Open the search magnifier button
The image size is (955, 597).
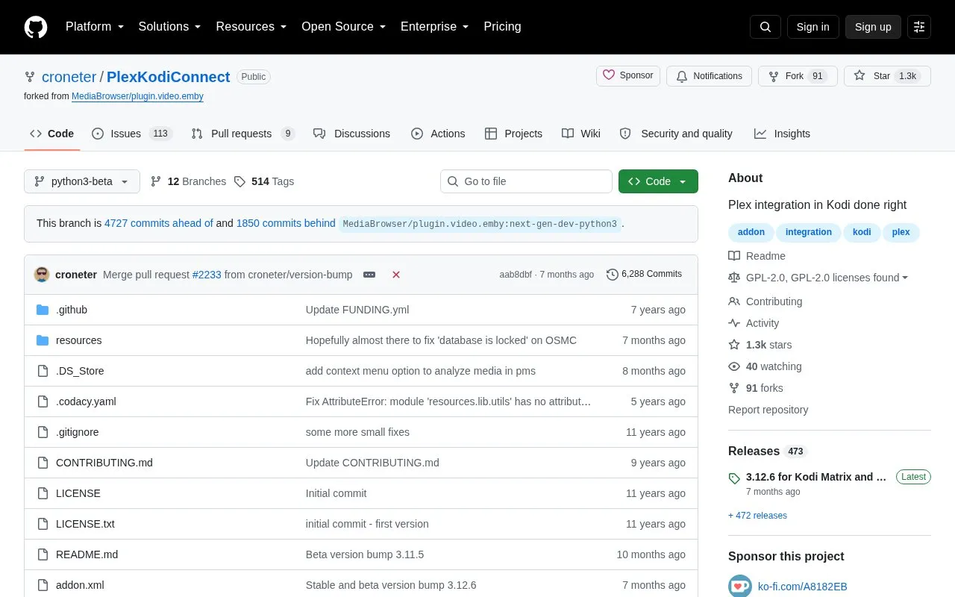point(765,27)
